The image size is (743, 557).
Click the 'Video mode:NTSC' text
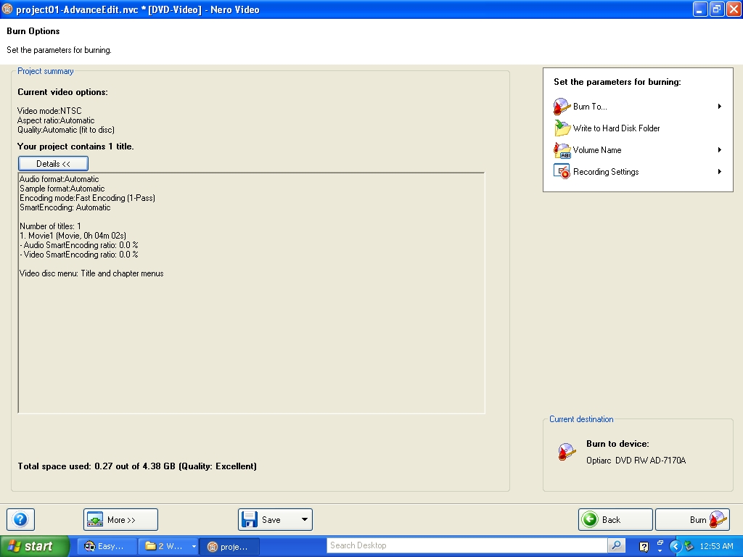point(49,111)
